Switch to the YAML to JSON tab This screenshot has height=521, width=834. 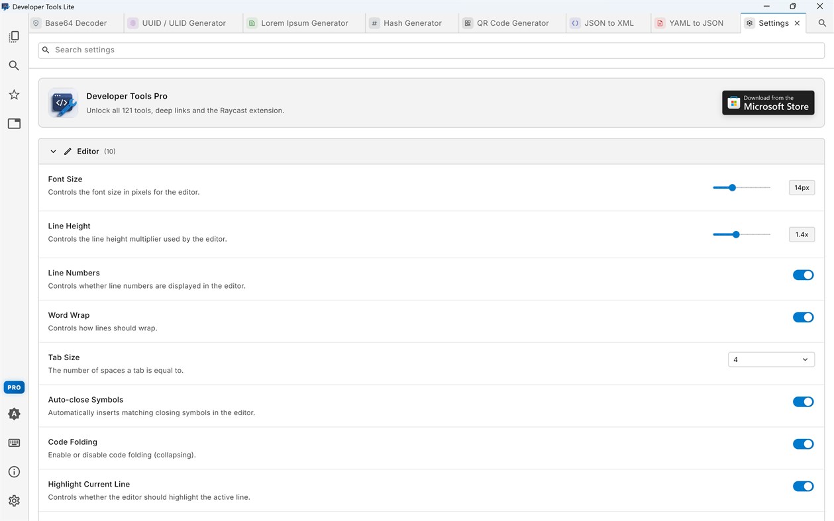[x=696, y=23]
